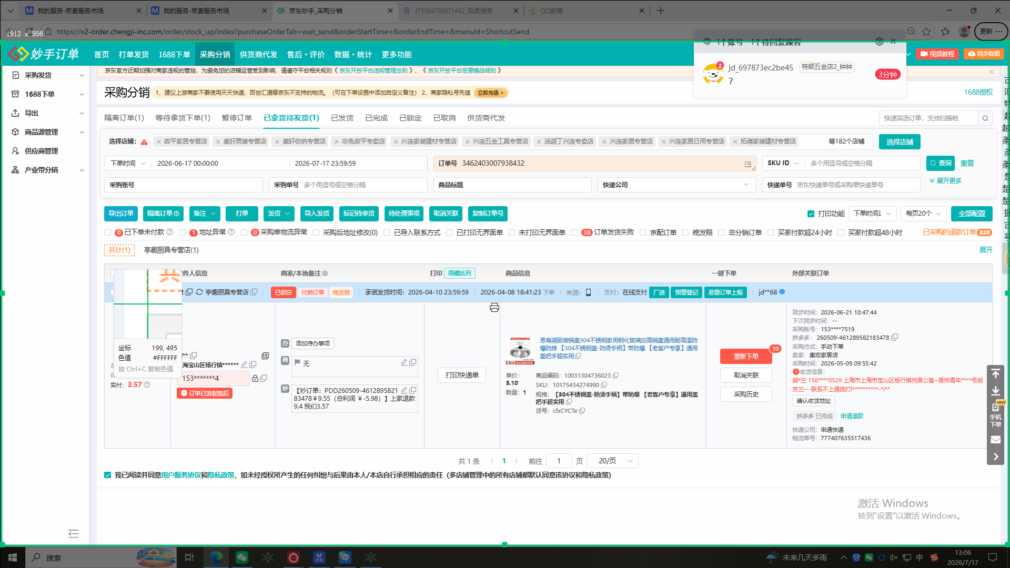Click the refresh icon beside 亨趣厨具专营店
Viewport: 1010px width, 568px height.
[x=199, y=292]
